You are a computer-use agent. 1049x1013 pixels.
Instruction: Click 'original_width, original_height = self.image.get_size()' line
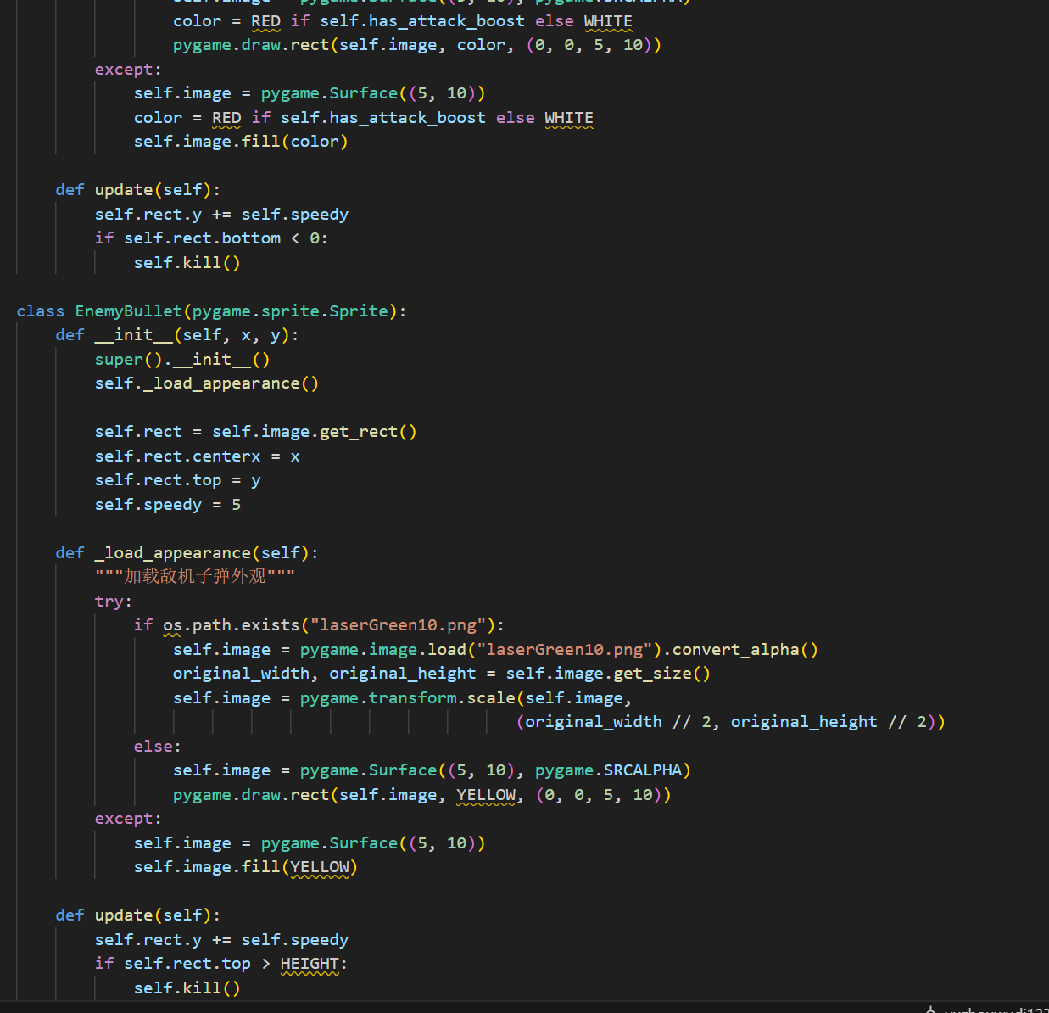click(442, 674)
